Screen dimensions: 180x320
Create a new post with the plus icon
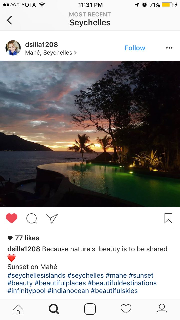[x=90, y=309]
